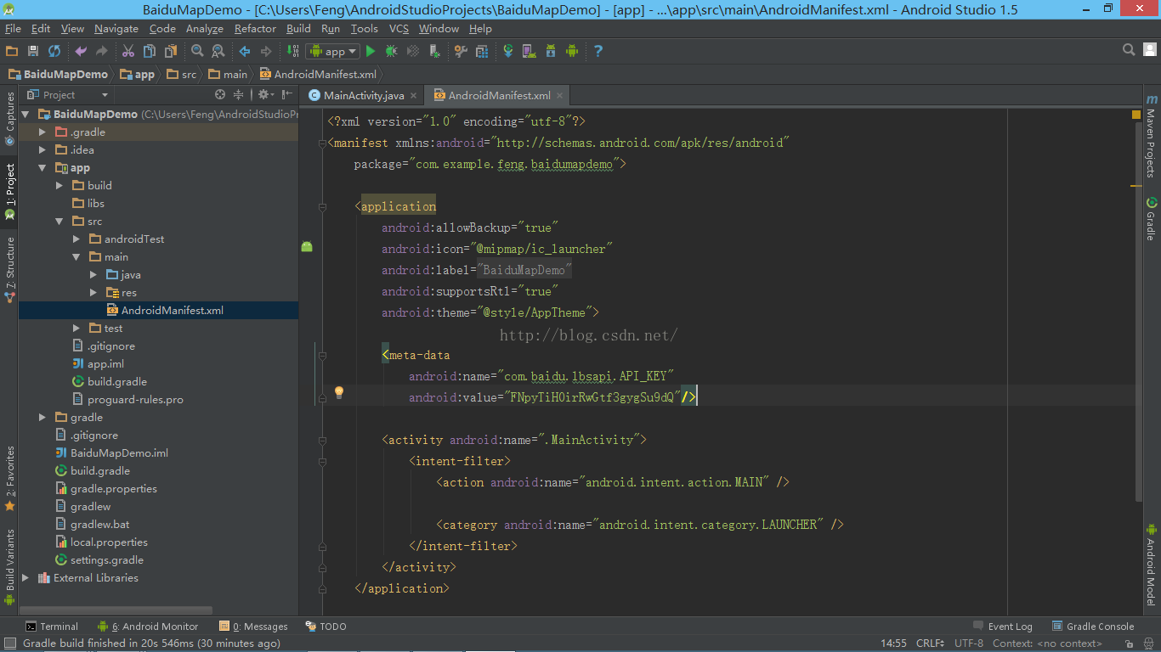Viewport: 1161px width, 652px height.
Task: Click the Redo arrow icon
Action: click(102, 51)
